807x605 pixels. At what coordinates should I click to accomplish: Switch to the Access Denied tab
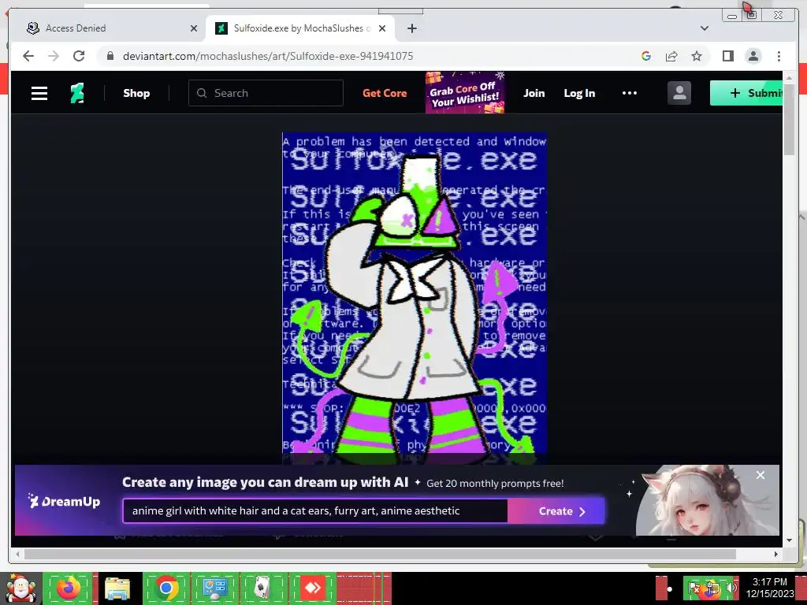click(112, 28)
